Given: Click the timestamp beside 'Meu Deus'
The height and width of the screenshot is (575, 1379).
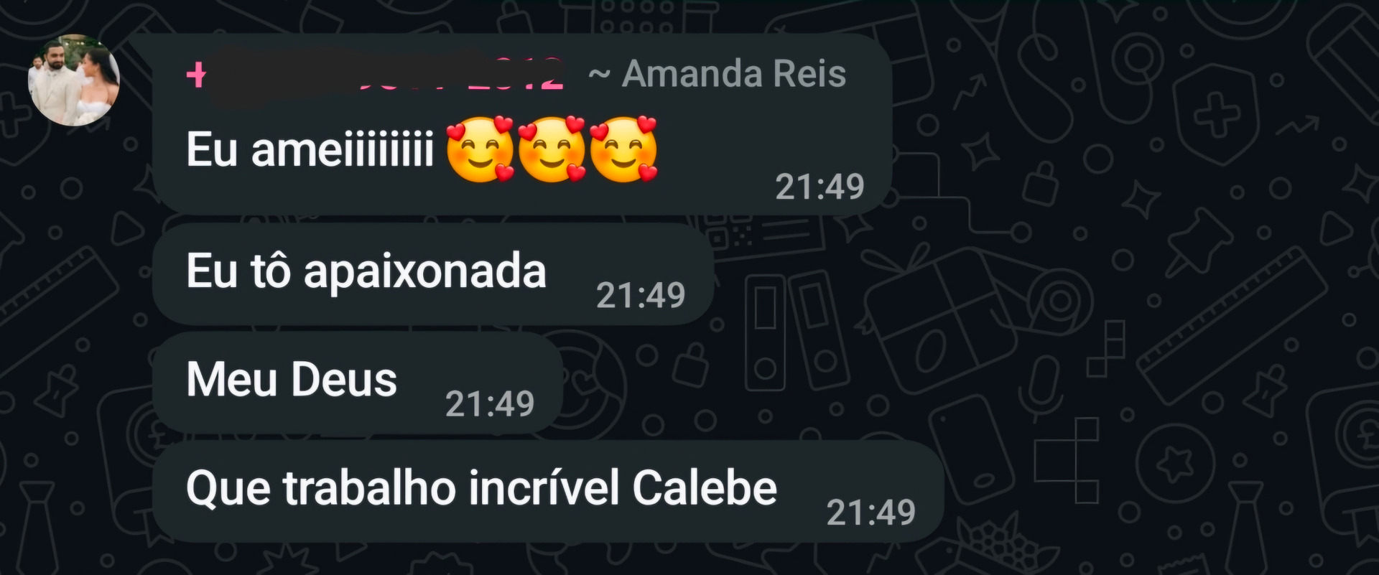Looking at the screenshot, I should pos(490,404).
